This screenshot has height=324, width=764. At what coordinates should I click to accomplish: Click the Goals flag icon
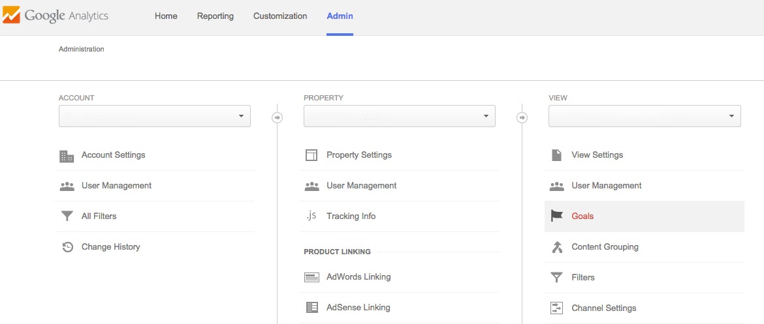tap(556, 216)
